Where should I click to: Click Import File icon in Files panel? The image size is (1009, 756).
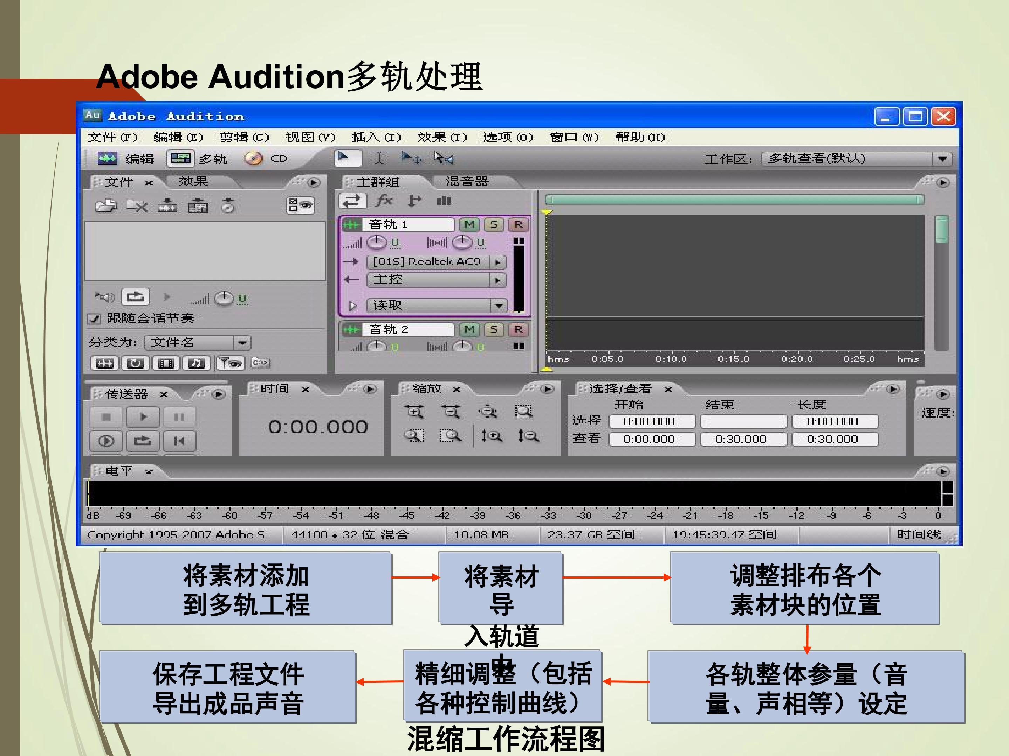(x=106, y=206)
